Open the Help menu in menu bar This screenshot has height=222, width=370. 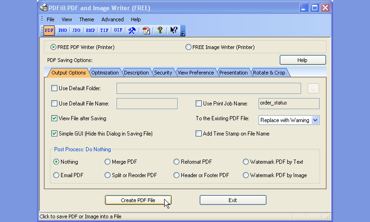pos(136,19)
